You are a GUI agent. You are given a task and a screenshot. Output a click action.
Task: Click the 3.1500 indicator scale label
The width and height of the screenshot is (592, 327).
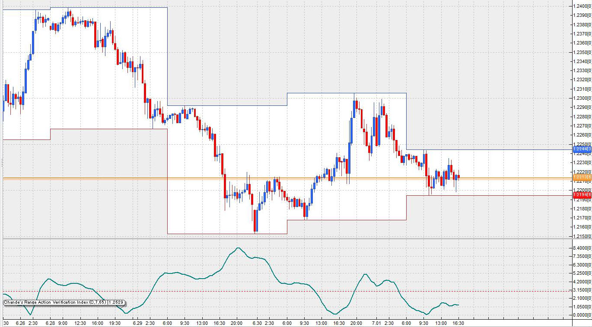pyautogui.click(x=582, y=290)
